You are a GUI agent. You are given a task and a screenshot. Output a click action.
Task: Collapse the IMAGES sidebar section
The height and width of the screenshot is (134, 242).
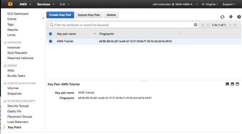[x=5, y=66]
